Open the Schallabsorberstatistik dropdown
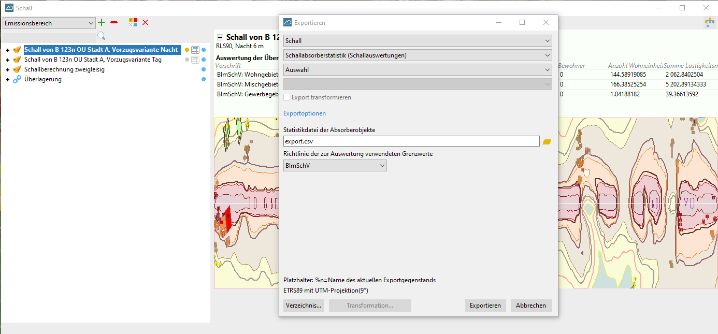 [417, 55]
